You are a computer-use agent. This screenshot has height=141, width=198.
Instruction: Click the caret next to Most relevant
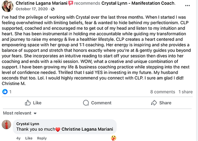35,113
